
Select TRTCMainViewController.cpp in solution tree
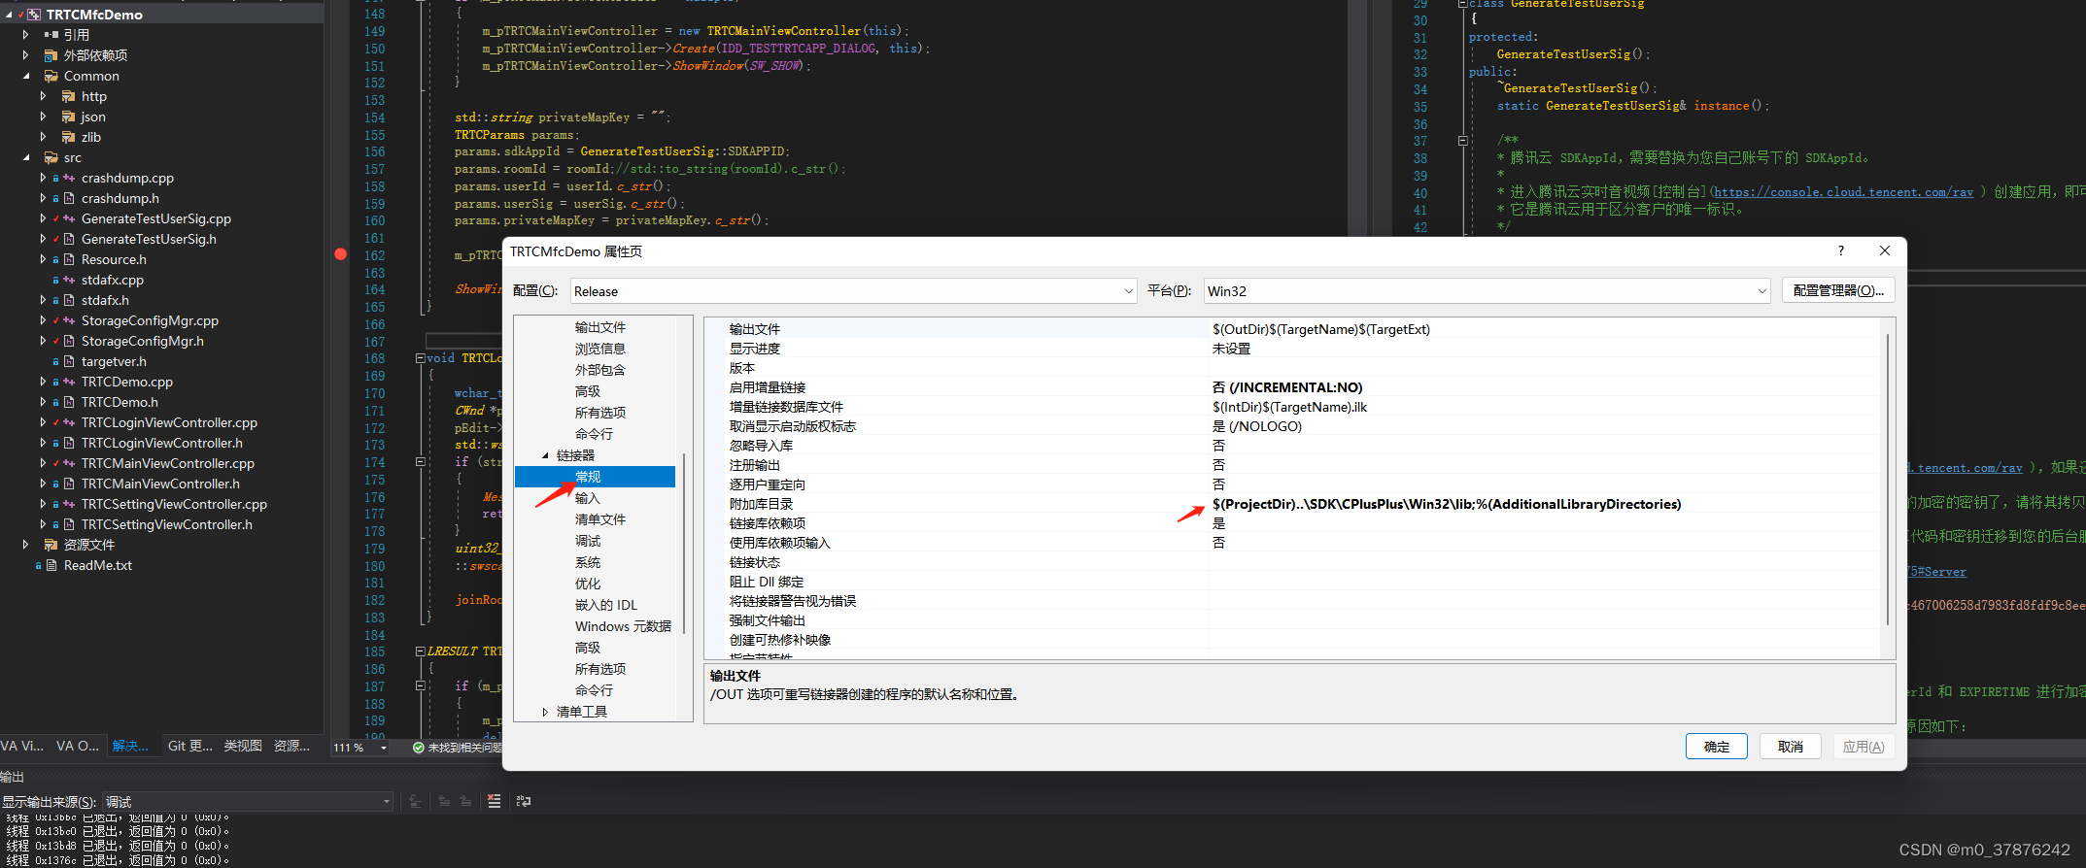168,463
